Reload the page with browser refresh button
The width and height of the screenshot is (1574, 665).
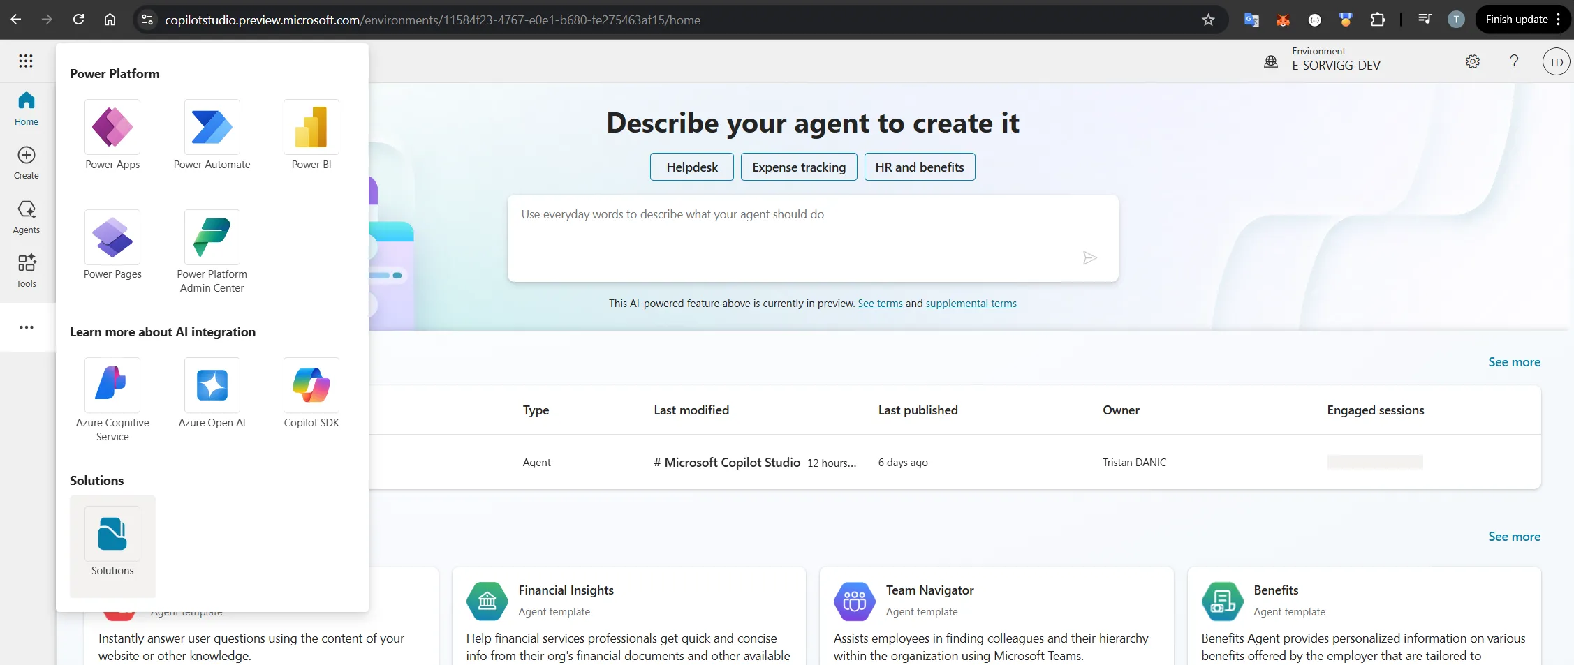pyautogui.click(x=78, y=20)
